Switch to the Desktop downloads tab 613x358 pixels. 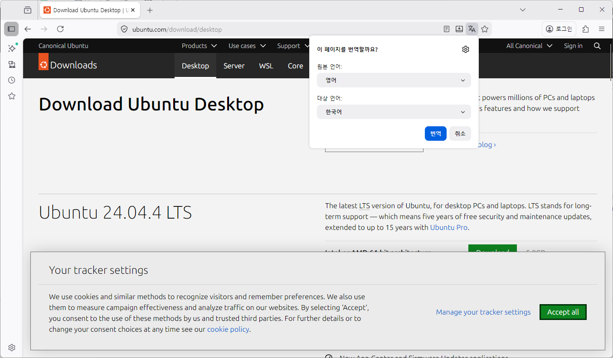195,66
